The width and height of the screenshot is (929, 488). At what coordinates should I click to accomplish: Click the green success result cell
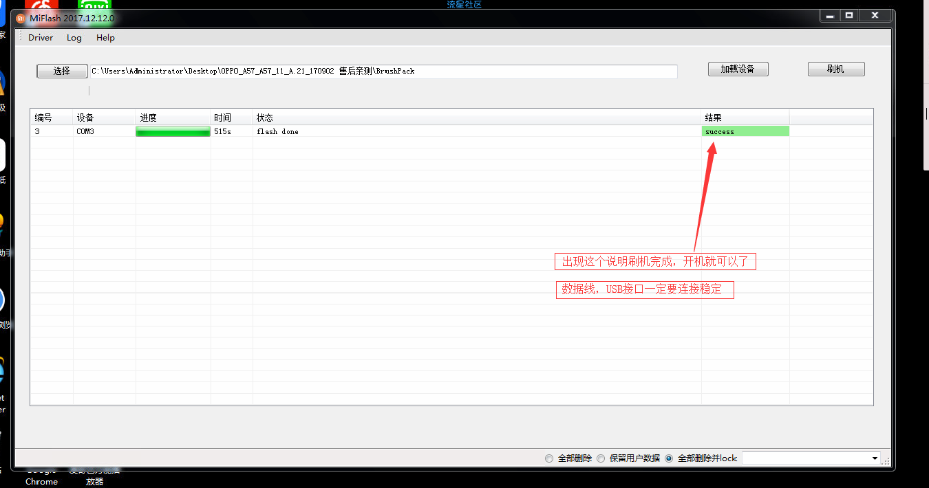(745, 131)
